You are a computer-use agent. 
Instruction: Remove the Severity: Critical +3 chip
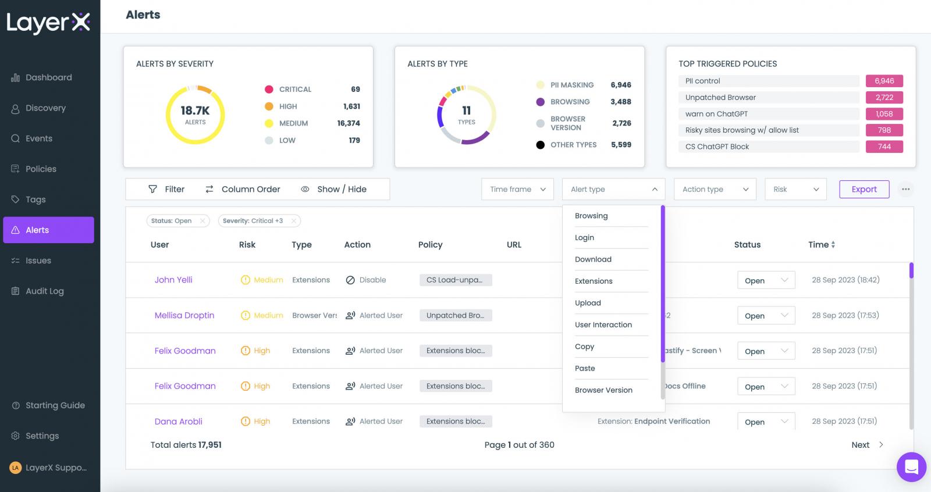(x=293, y=221)
